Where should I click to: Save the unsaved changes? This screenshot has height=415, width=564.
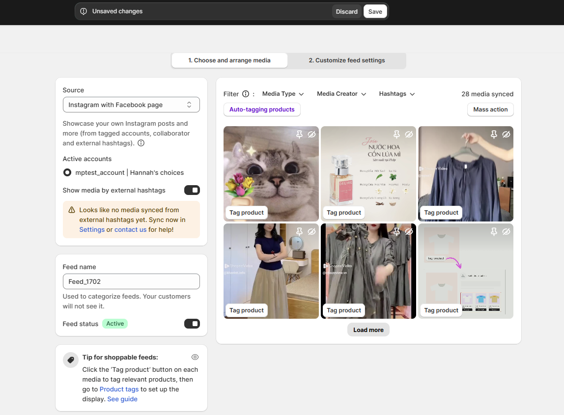[375, 12]
